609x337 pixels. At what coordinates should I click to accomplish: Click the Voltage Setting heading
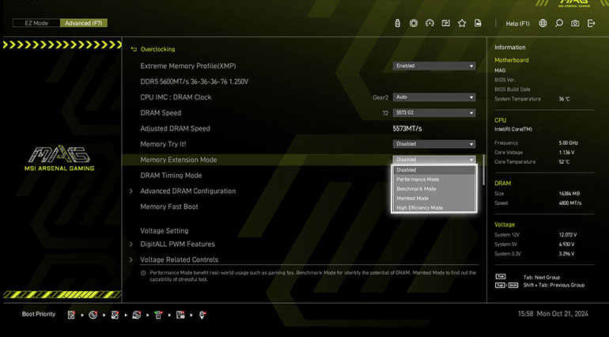pos(164,231)
